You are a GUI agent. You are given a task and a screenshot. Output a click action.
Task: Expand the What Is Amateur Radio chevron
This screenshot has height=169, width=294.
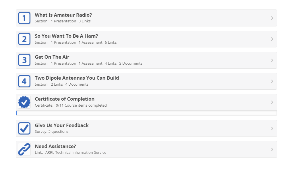pos(272,18)
